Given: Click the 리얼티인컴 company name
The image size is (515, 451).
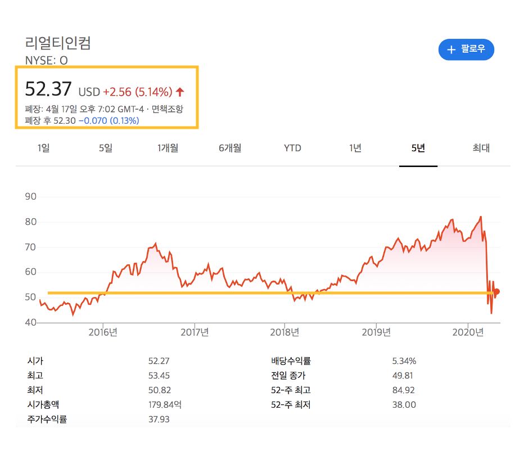Looking at the screenshot, I should pos(58,43).
